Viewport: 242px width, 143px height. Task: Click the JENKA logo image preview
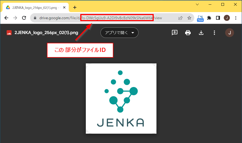pyautogui.click(x=121, y=99)
